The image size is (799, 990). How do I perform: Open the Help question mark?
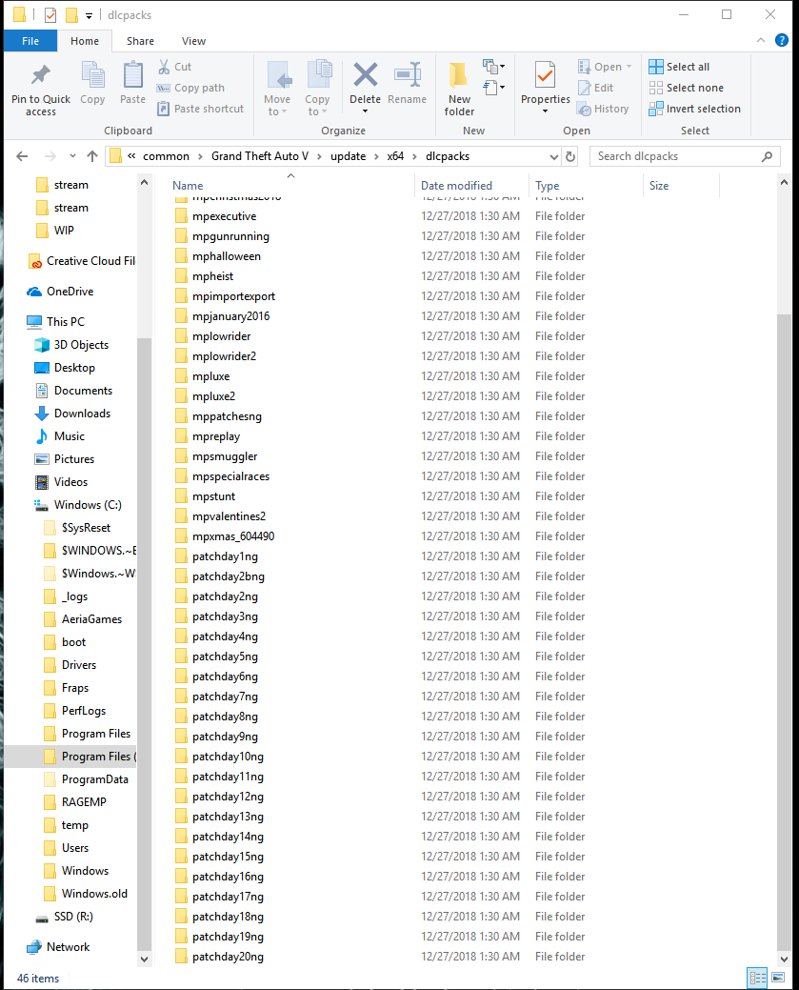click(781, 40)
